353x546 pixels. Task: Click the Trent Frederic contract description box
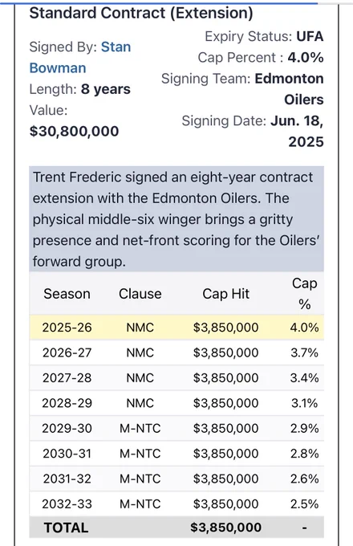tap(176, 219)
